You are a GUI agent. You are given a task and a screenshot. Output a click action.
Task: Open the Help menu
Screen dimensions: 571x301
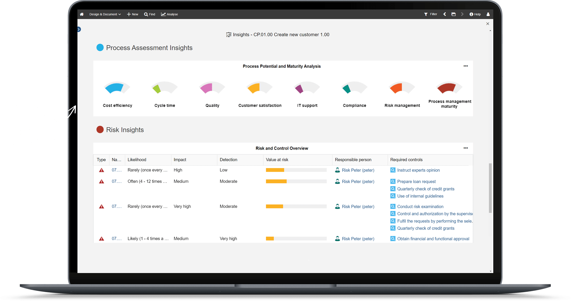click(475, 14)
